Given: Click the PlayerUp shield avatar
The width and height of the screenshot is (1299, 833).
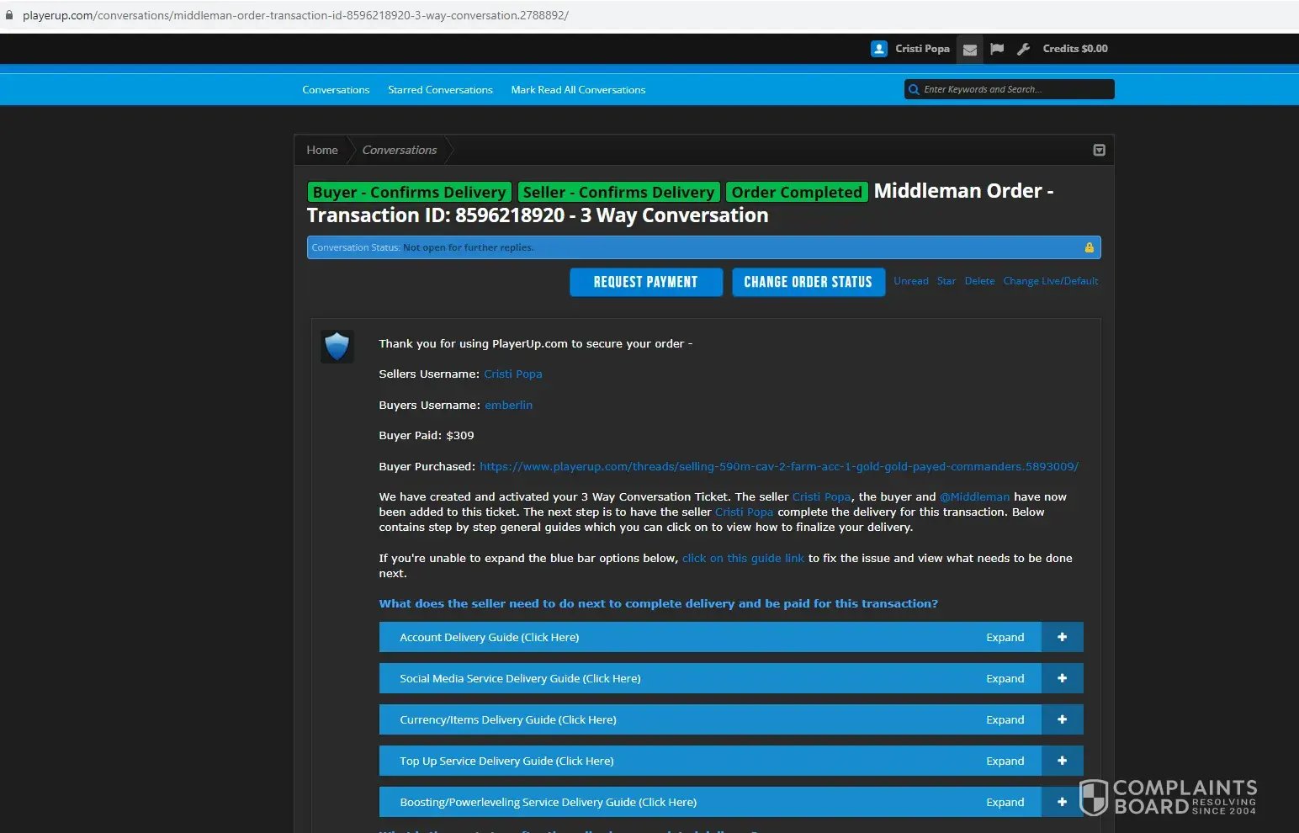Looking at the screenshot, I should click(x=337, y=347).
